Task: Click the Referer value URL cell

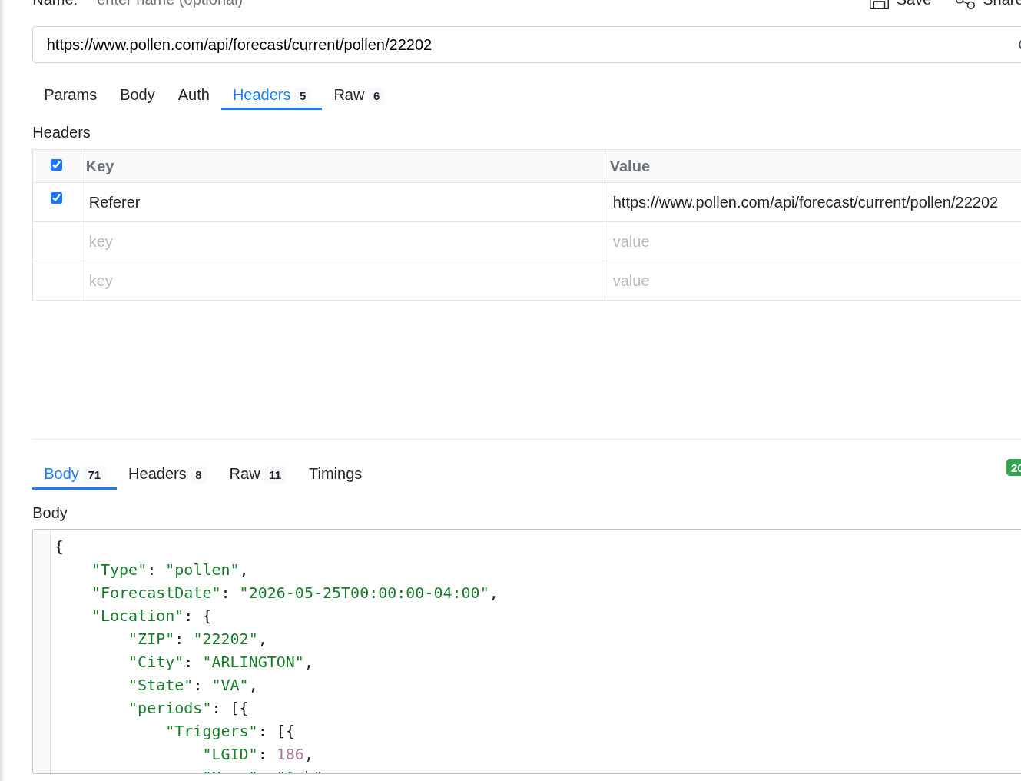Action: 813,202
